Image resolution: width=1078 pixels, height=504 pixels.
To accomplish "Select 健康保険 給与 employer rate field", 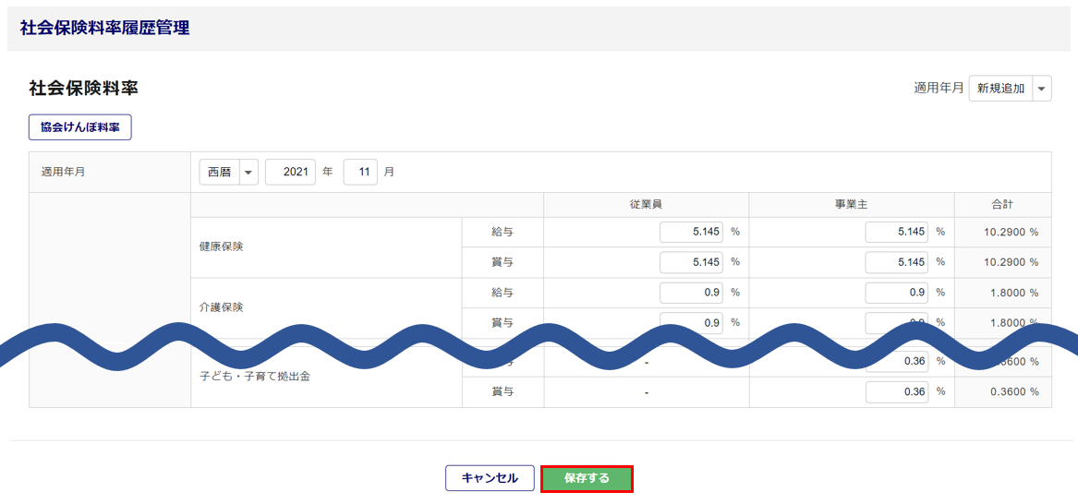I will (896, 232).
